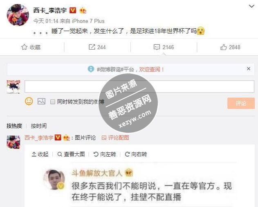
Task: Insert an image using picture icon
Action: click(x=41, y=101)
